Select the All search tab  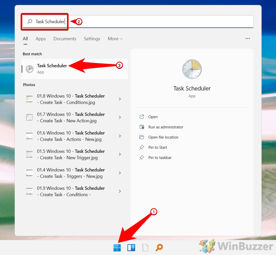pyautogui.click(x=25, y=39)
